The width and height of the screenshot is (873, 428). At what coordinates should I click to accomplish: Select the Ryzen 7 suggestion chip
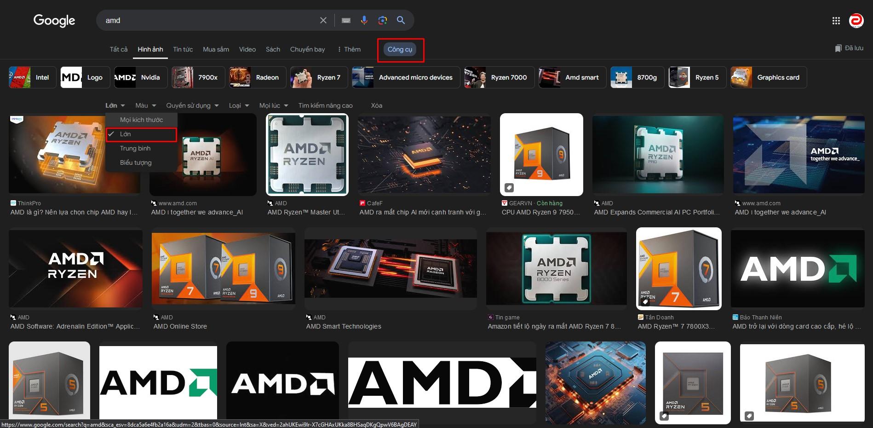point(319,77)
